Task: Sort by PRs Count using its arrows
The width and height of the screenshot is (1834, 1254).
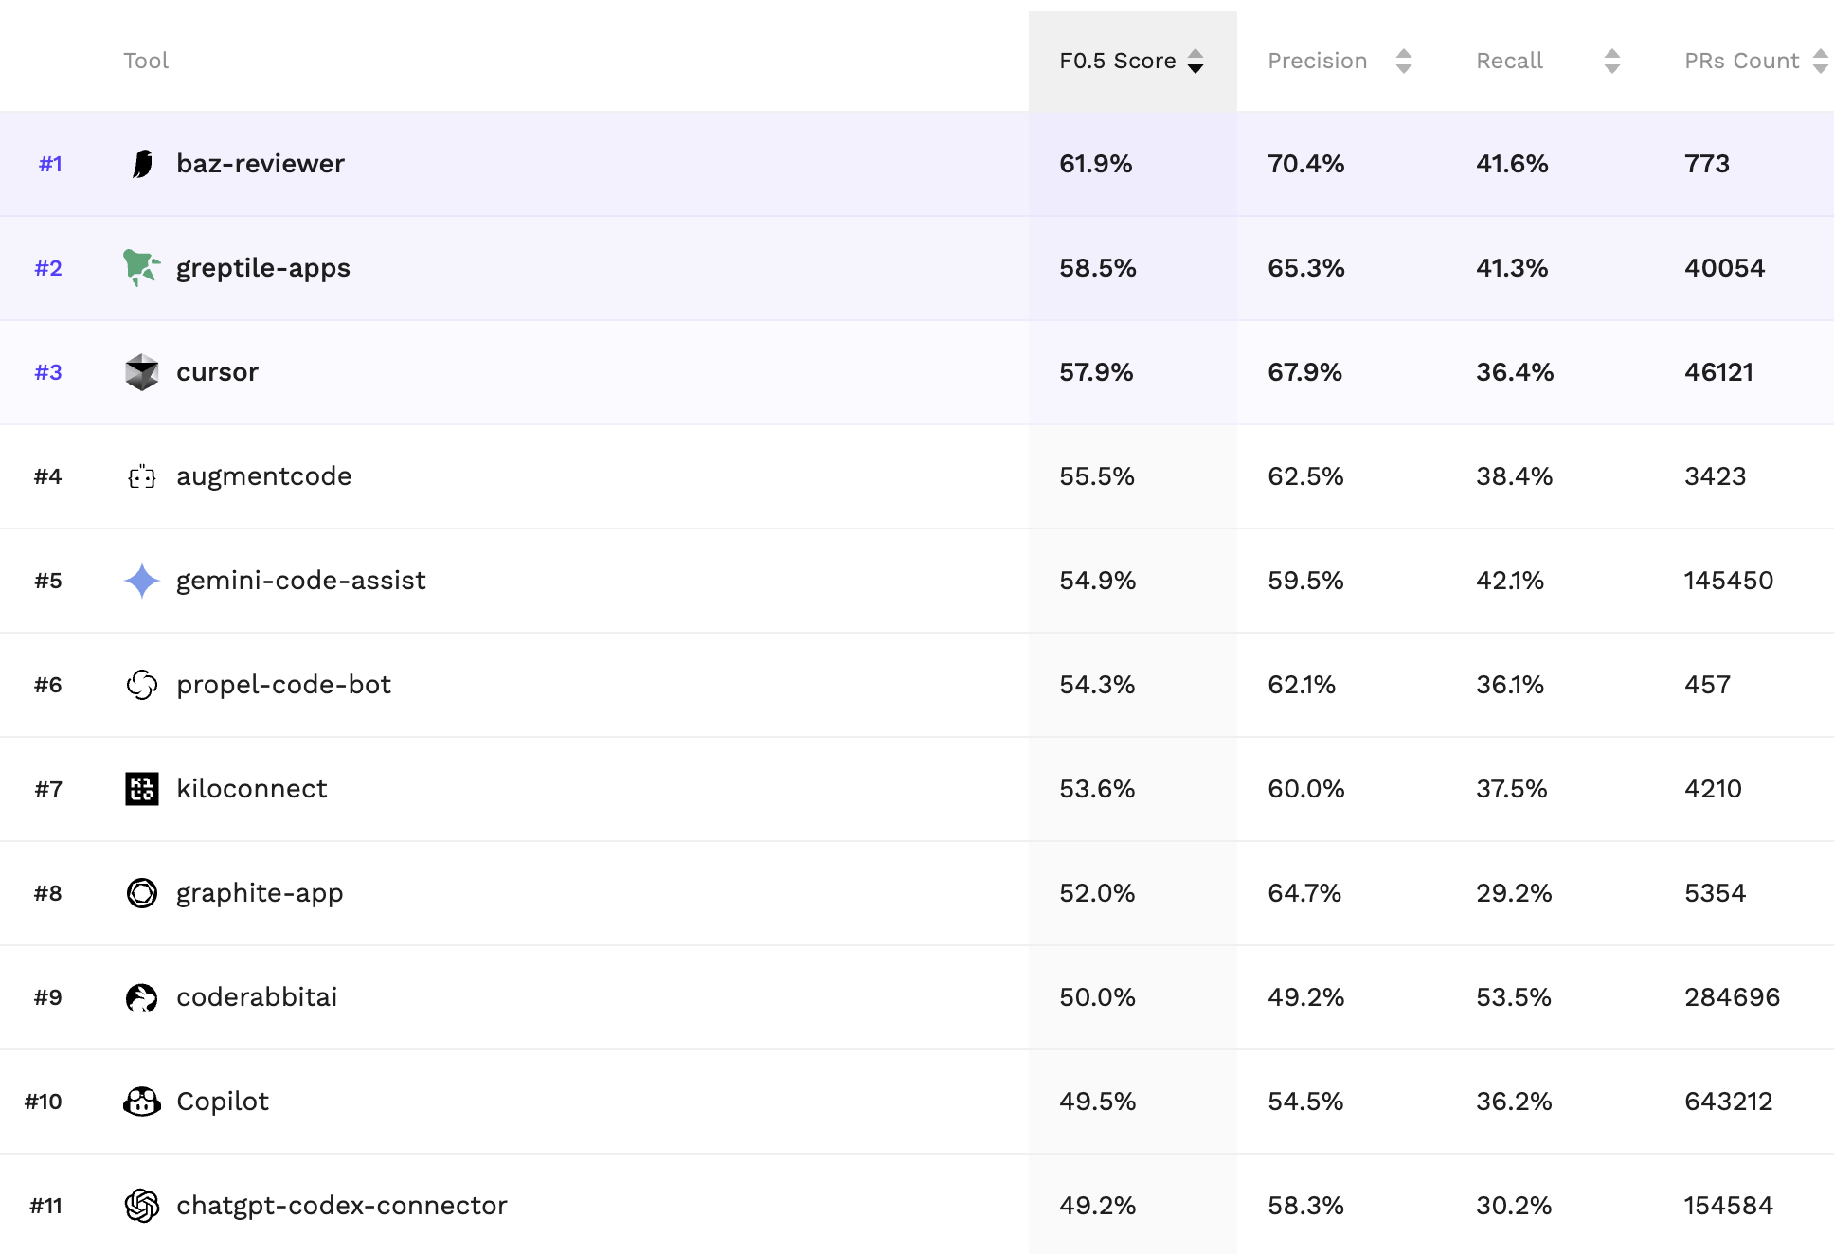Action: [x=1820, y=62]
